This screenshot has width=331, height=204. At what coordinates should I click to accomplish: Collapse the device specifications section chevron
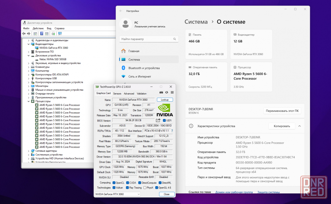300,126
